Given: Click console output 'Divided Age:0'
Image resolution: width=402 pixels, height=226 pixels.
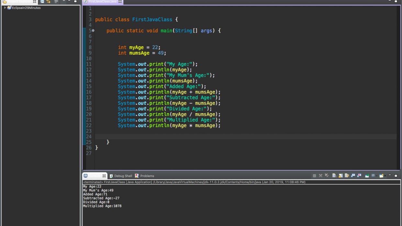Looking at the screenshot, I should click(96, 202).
